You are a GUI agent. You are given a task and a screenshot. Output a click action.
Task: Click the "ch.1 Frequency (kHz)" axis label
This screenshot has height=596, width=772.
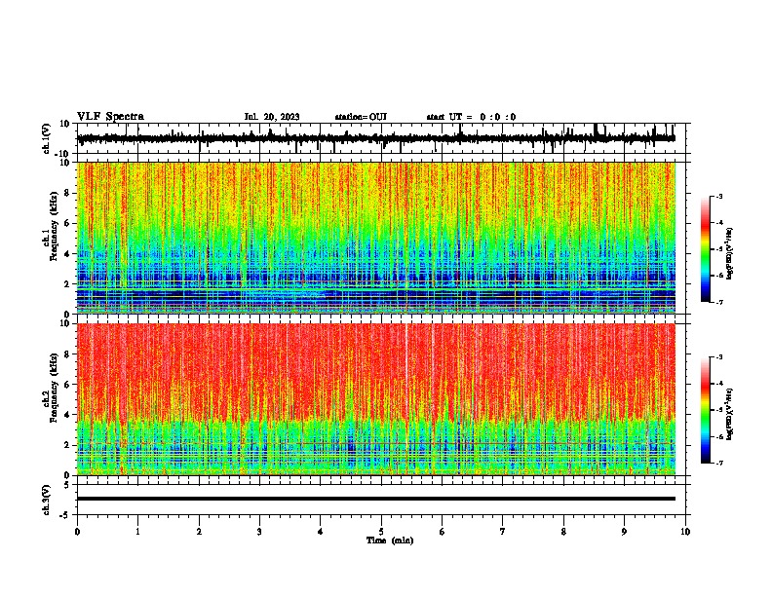(x=51, y=226)
